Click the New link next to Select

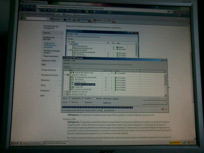pos(109,99)
